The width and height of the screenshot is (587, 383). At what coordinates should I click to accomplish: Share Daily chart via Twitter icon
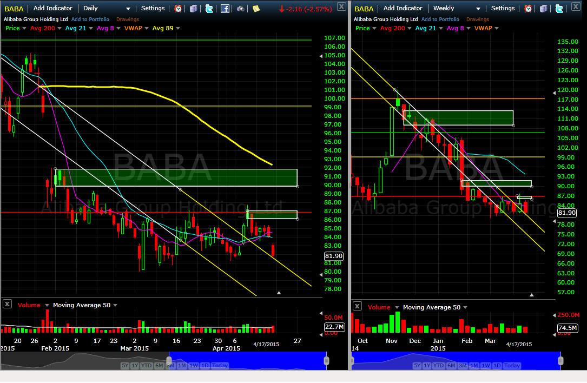coord(209,8)
